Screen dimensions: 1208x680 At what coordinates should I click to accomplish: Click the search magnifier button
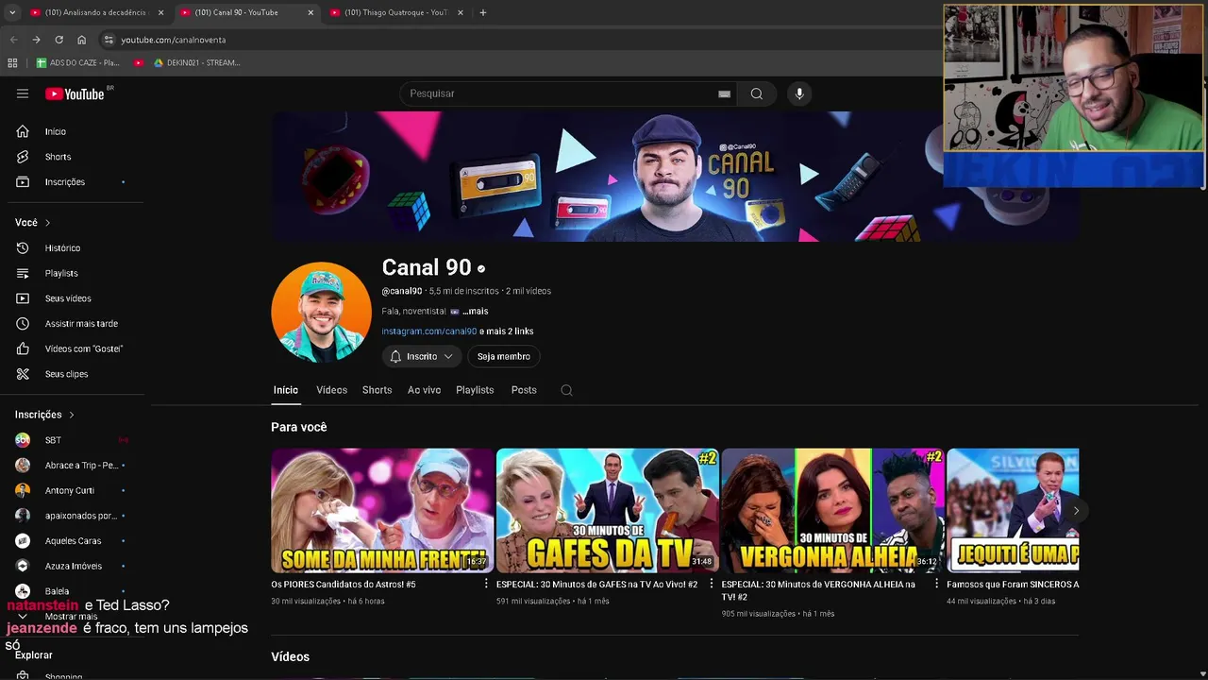[756, 93]
